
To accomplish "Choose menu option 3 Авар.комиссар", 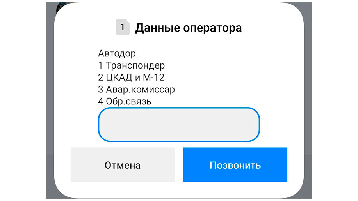I will 136,90.
